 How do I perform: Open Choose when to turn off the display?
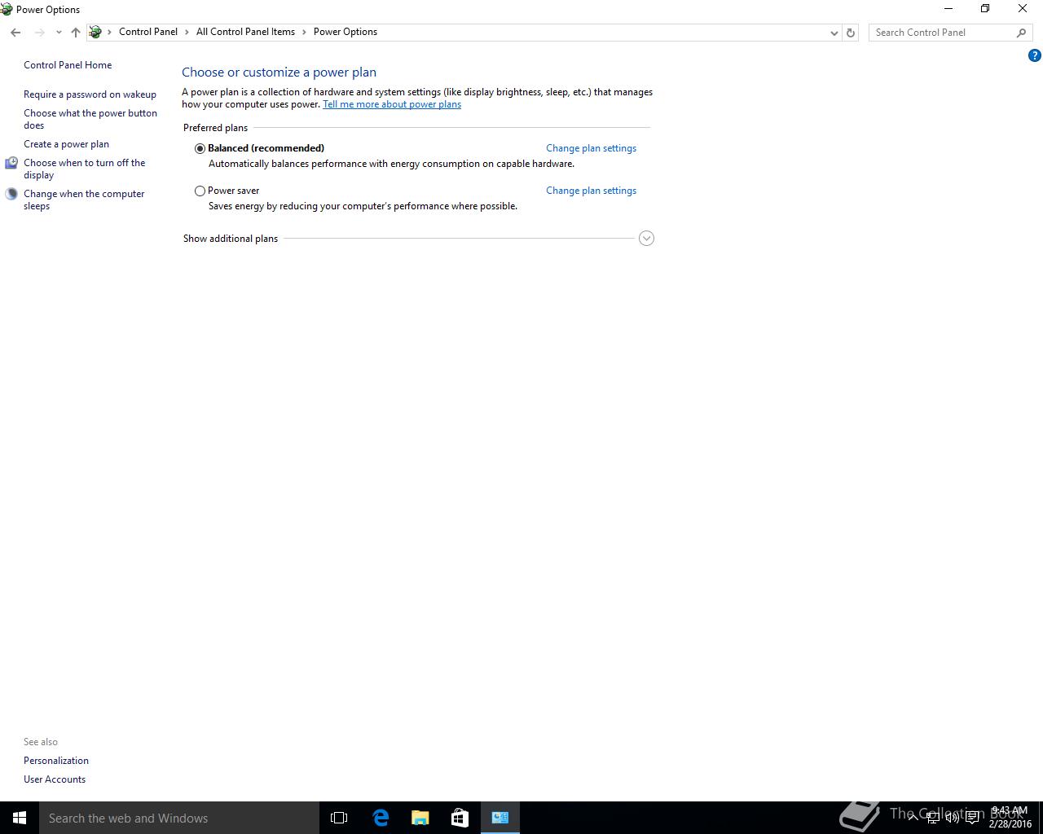85,169
